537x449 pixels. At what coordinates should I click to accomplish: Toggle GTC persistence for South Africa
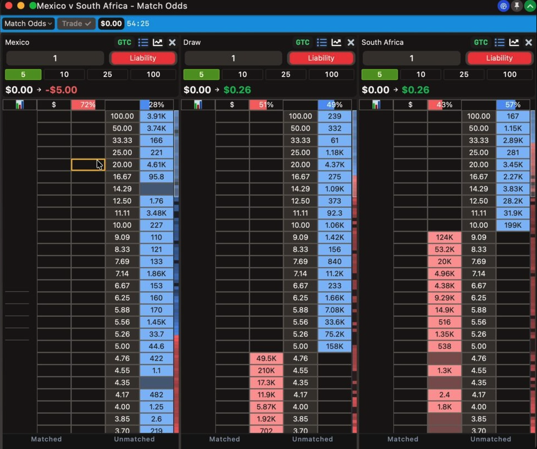pos(481,42)
